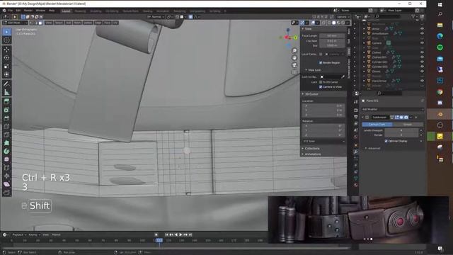The height and width of the screenshot is (255, 453).
Task: Hide the Armor object in outliner
Action: click(422, 28)
